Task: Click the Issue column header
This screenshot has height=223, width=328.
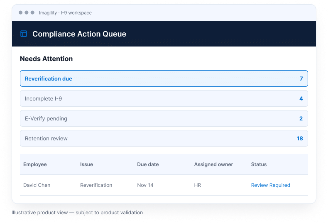Action: [x=86, y=164]
